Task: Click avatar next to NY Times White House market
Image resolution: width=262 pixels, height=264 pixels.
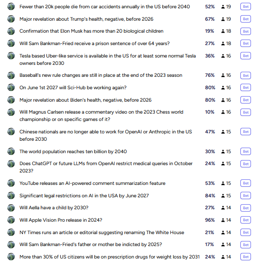Action: [x=11, y=232]
